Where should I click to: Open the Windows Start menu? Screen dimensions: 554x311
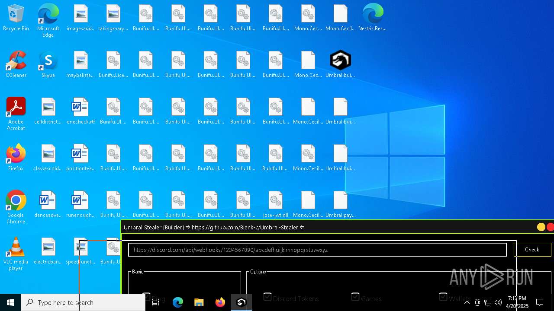pos(10,302)
